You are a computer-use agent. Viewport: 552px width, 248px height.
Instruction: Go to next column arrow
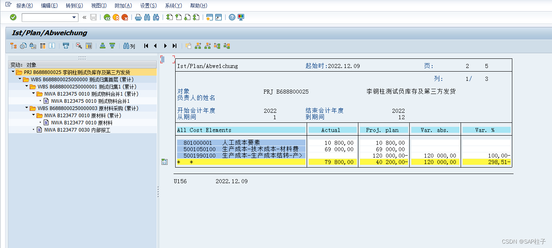[x=165, y=46]
